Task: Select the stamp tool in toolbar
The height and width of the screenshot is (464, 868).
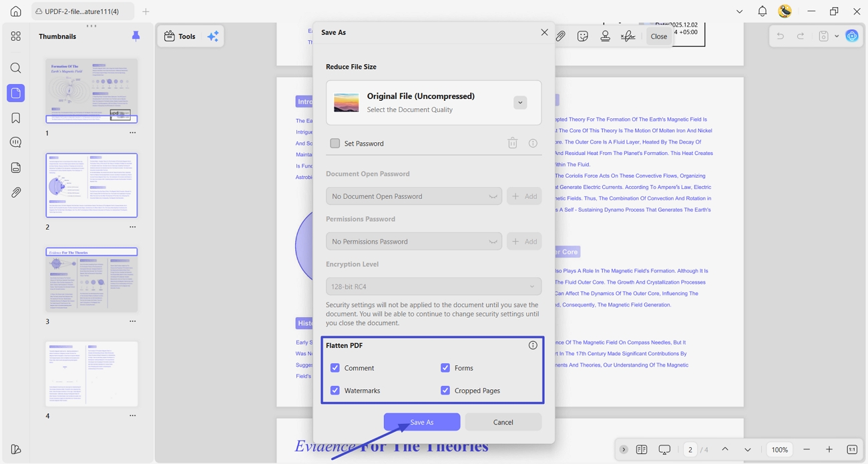Action: (x=606, y=36)
